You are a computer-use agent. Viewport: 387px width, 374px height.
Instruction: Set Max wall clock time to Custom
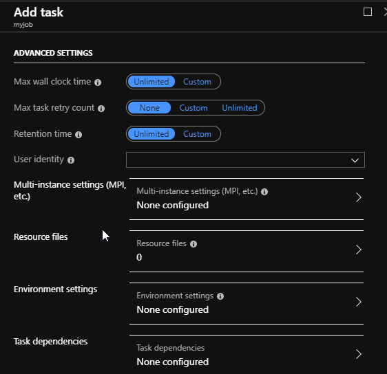(197, 82)
